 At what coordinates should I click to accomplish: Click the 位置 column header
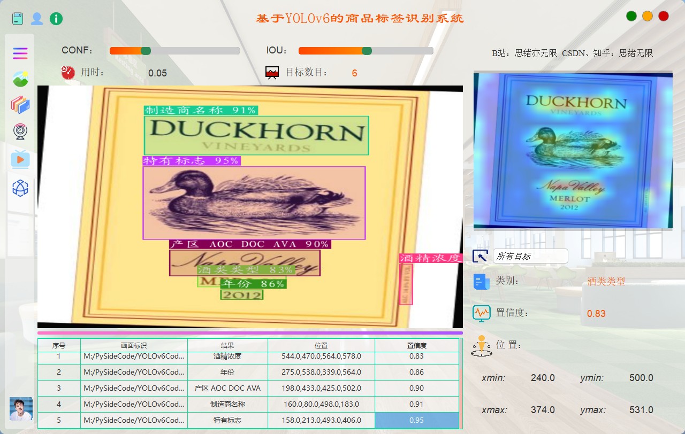321,345
